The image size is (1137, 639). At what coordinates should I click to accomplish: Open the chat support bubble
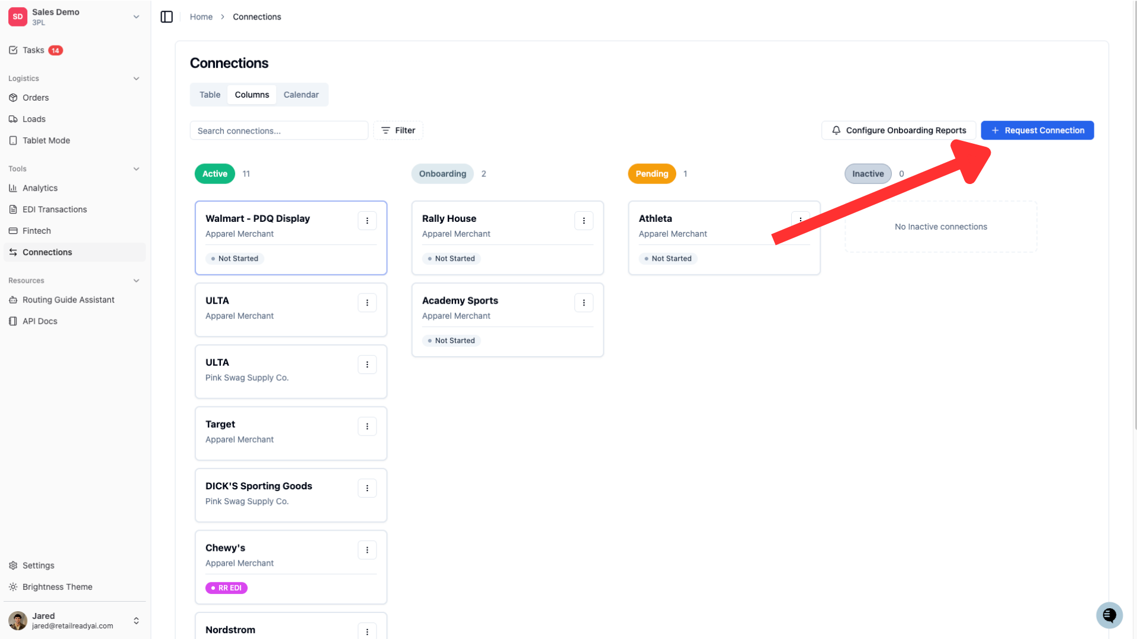click(x=1109, y=615)
